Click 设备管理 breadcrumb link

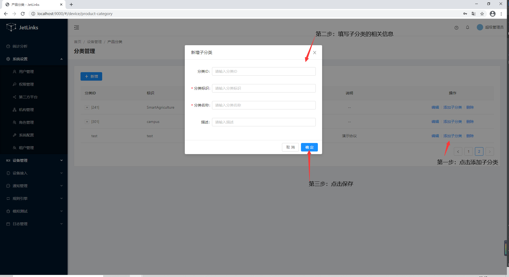94,42
